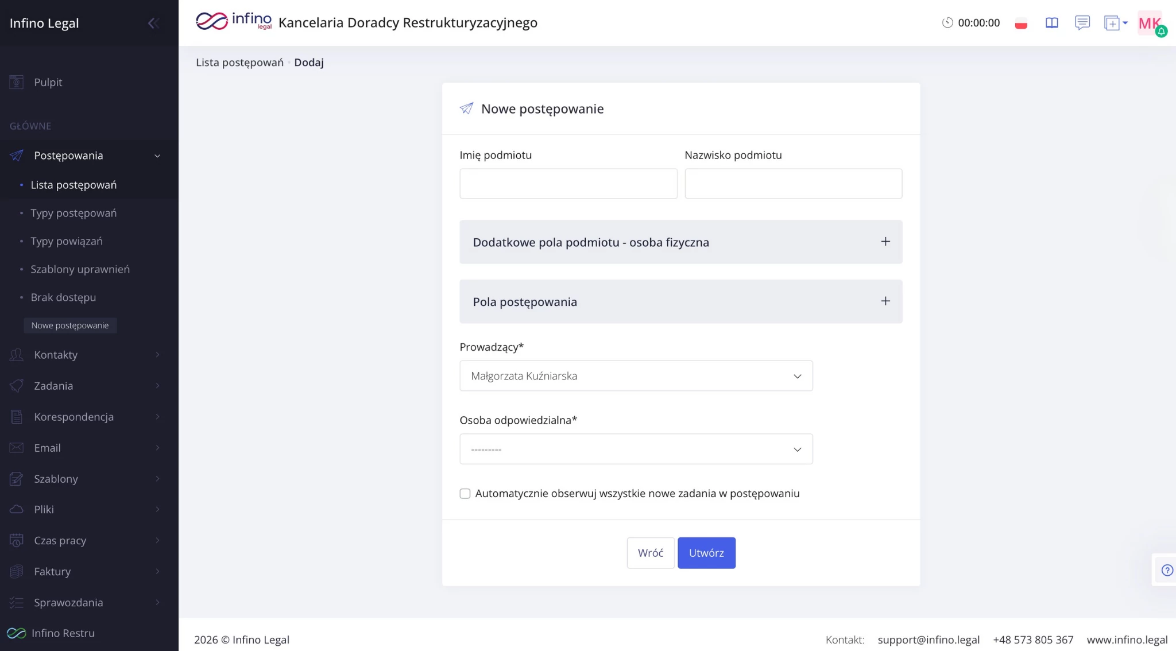Open the chat messages icon
The width and height of the screenshot is (1176, 651).
(1082, 23)
